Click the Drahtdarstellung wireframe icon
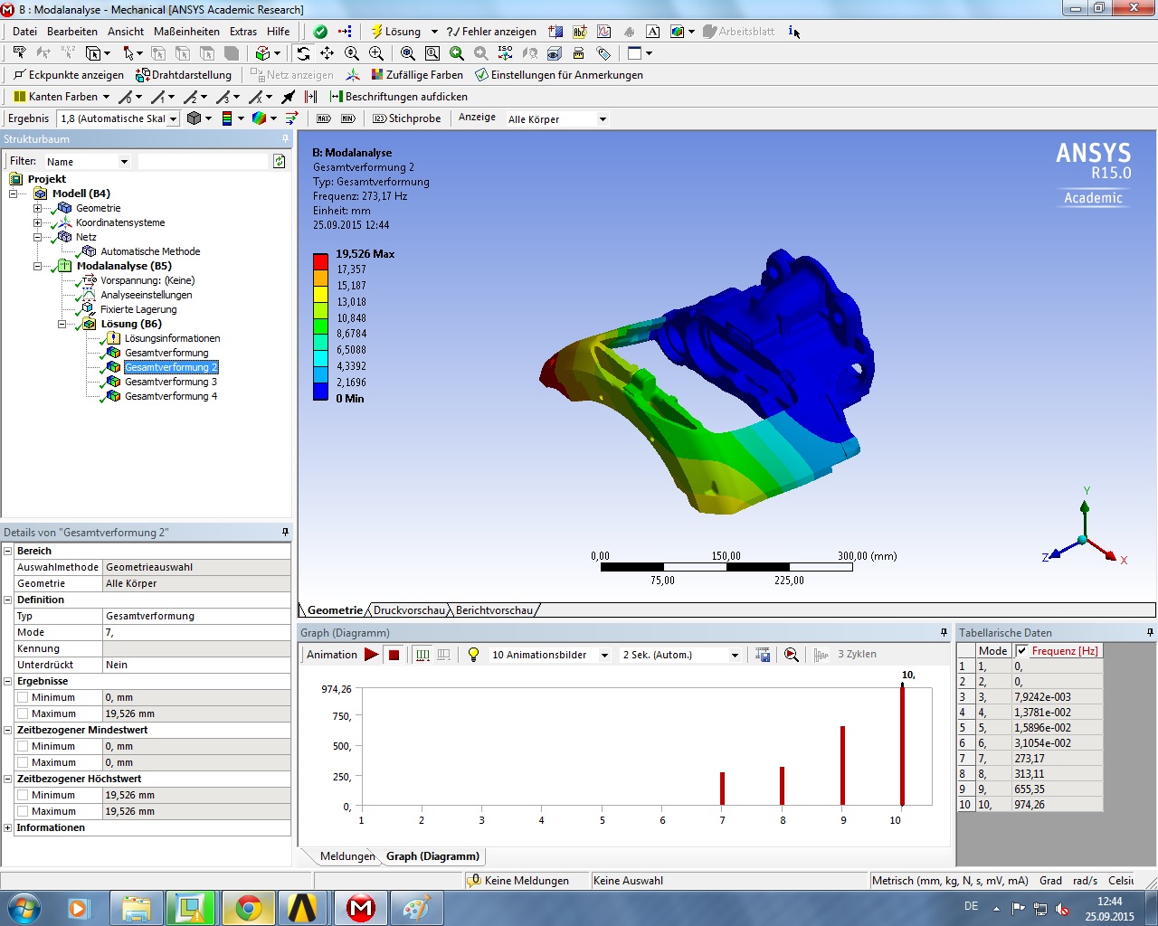This screenshot has height=926, width=1158. click(x=143, y=75)
